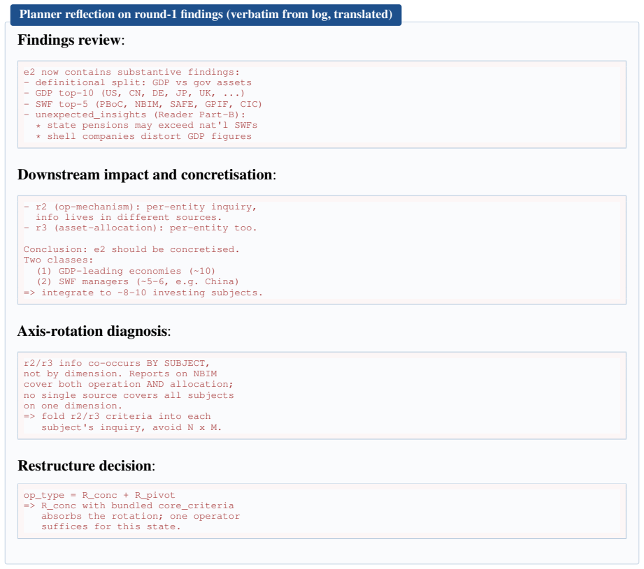
Task: Click 'cover both operation AND allocation;' line
Action: pyautogui.click(x=128, y=385)
